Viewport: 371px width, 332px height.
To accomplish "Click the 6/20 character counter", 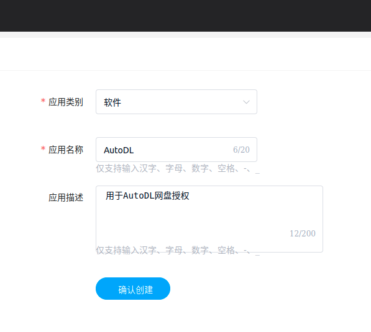I will tap(241, 150).
